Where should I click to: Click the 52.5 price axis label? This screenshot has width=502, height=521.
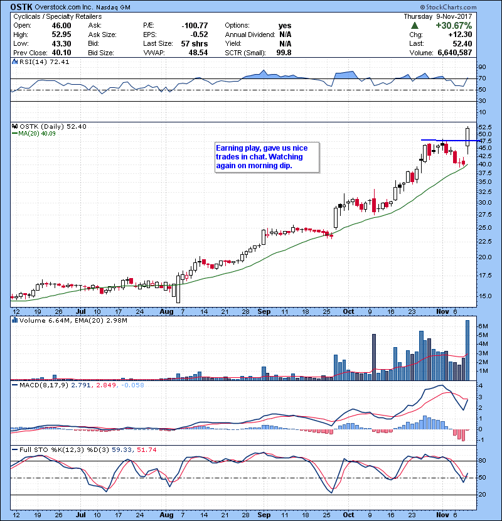484,127
